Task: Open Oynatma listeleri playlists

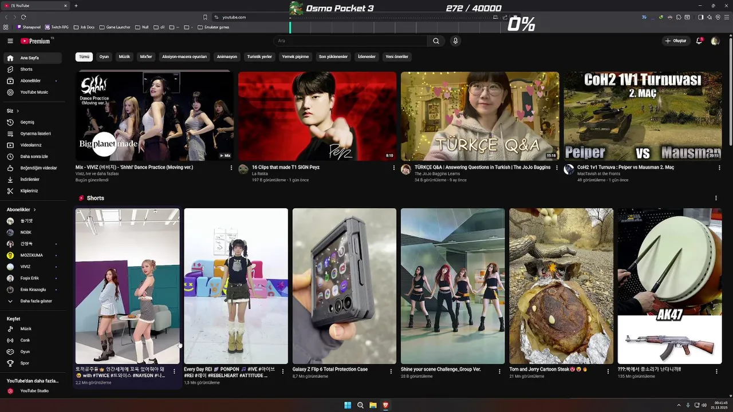Action: coord(32,133)
